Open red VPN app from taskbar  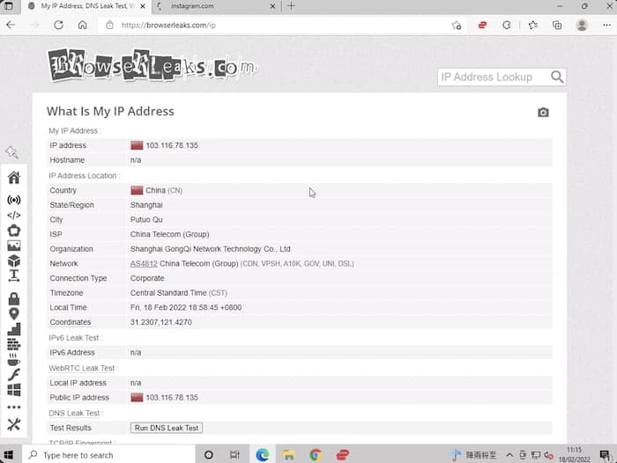pos(342,455)
